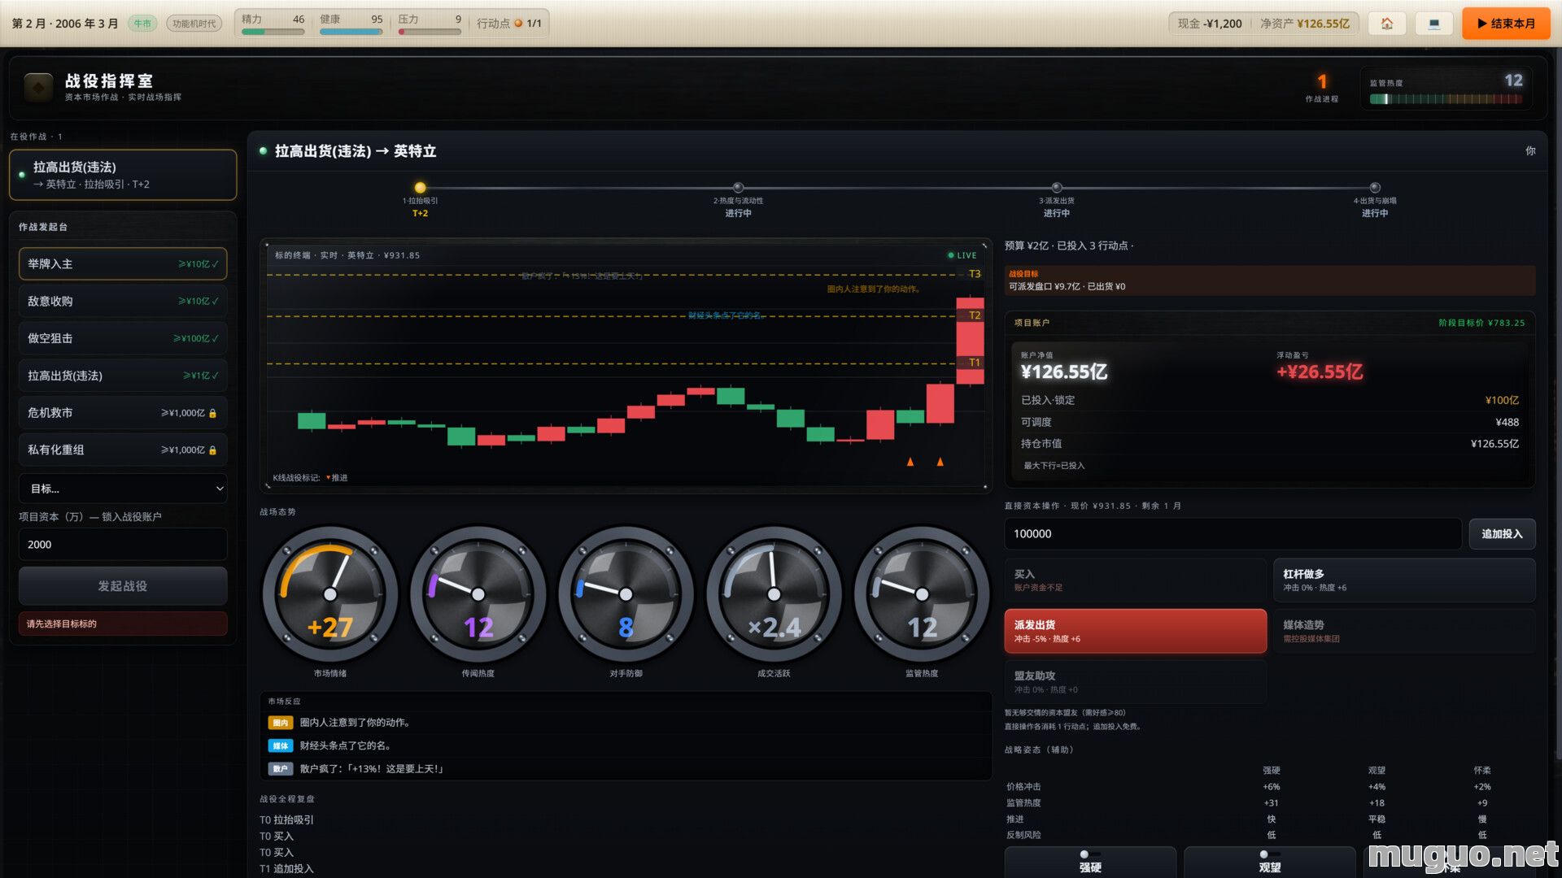Select the 敌意收购 campaign type

tap(123, 302)
